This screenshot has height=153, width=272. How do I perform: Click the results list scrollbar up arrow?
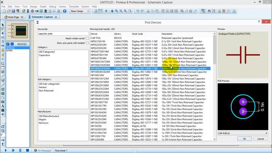tap(215, 34)
